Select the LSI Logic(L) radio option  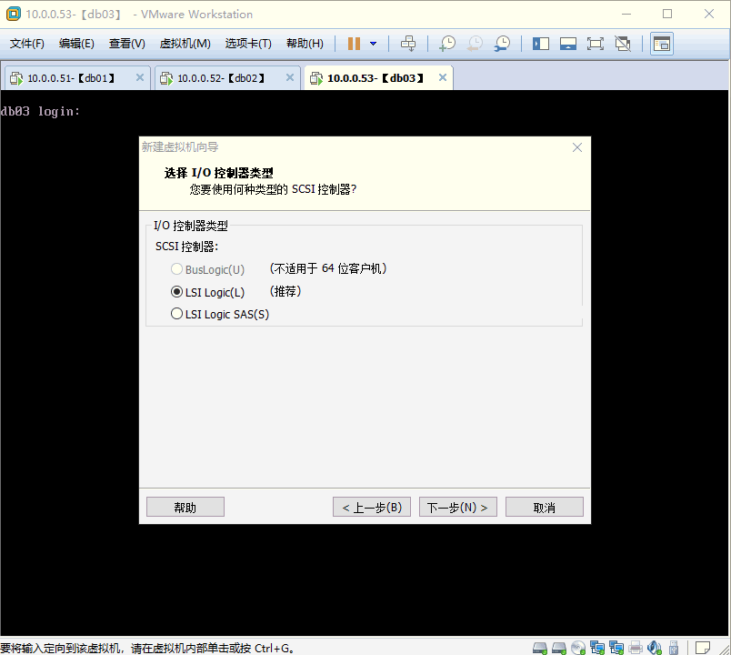[x=177, y=292]
